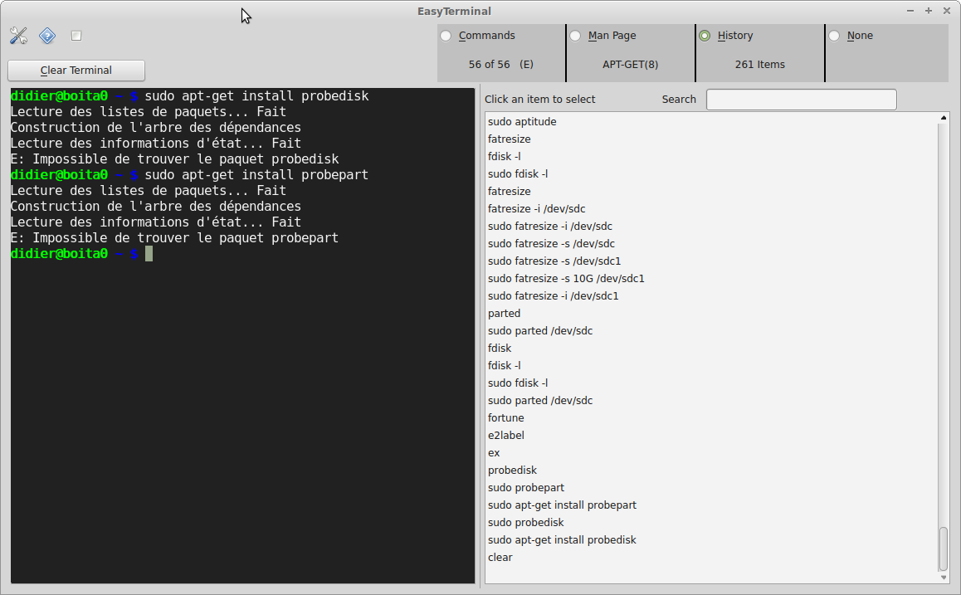Choose the "fortune" entry in history
The height and width of the screenshot is (595, 961).
pyautogui.click(x=506, y=418)
